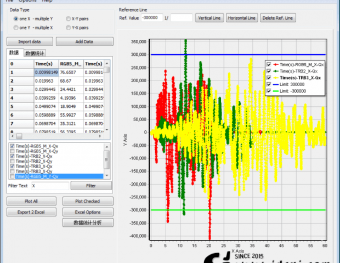Check Time(s)-TRB2_X-Qy in the series list
This screenshot has height=263, width=340.
tap(13, 161)
